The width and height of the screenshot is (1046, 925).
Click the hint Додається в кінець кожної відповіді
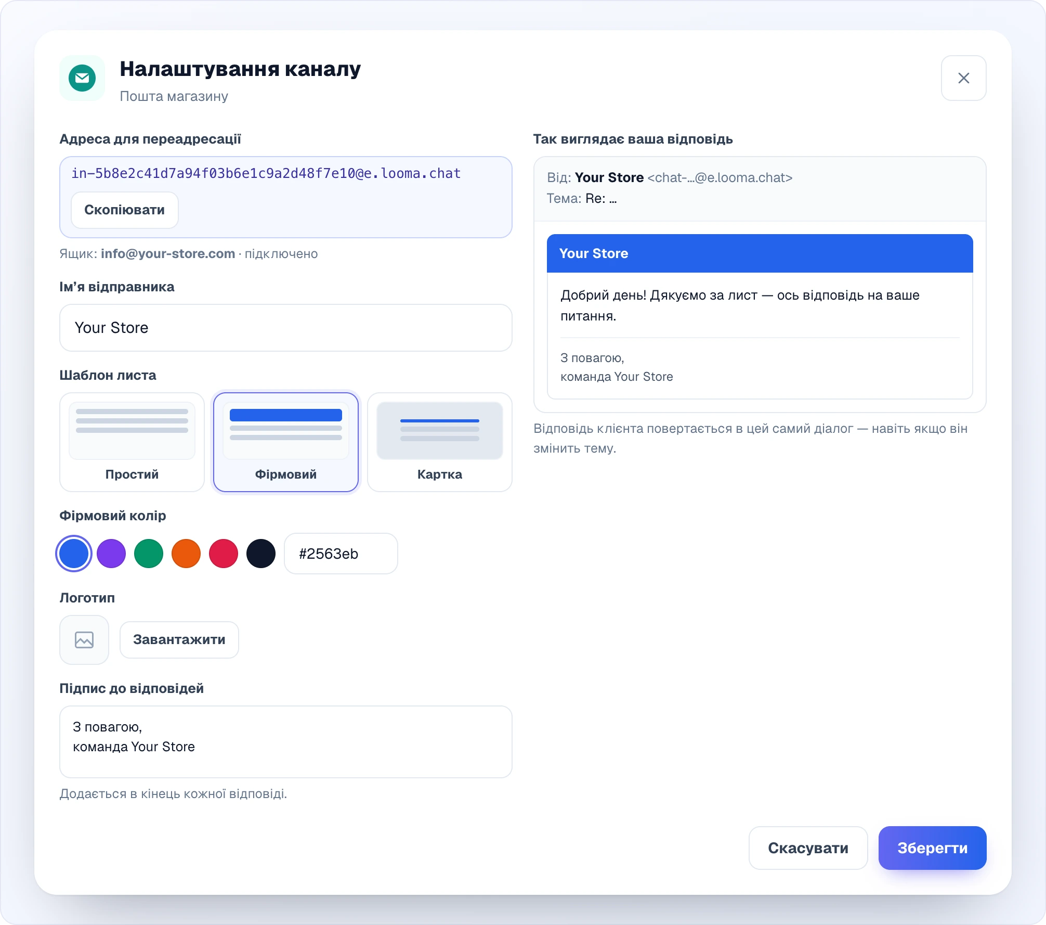[x=173, y=794]
